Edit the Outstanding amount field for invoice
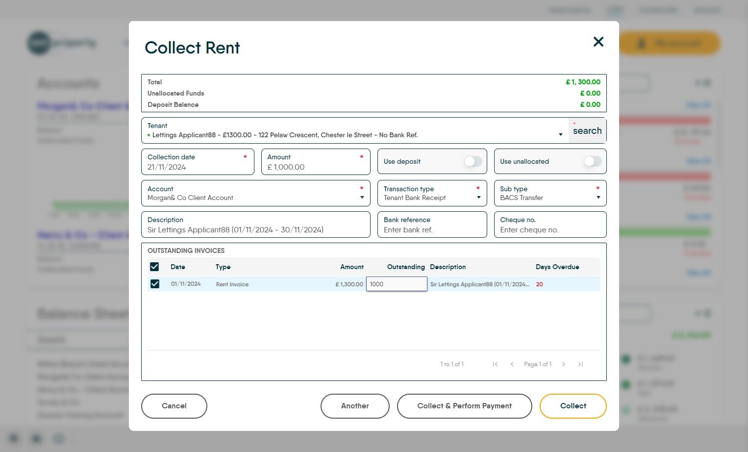Viewport: 748px width, 452px height. [x=396, y=284]
